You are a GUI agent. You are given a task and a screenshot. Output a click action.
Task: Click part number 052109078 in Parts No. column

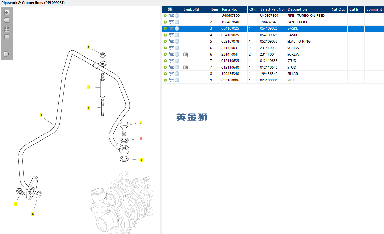pyautogui.click(x=230, y=41)
